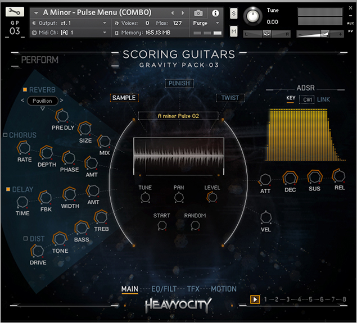Screen dimensions: 357x323
Task: Click the BASS knob
Action: (x=82, y=228)
